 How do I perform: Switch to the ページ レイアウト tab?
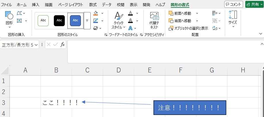click(x=71, y=5)
